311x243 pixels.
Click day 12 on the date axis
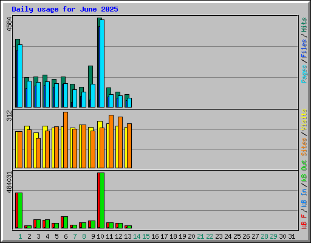pos(118,236)
